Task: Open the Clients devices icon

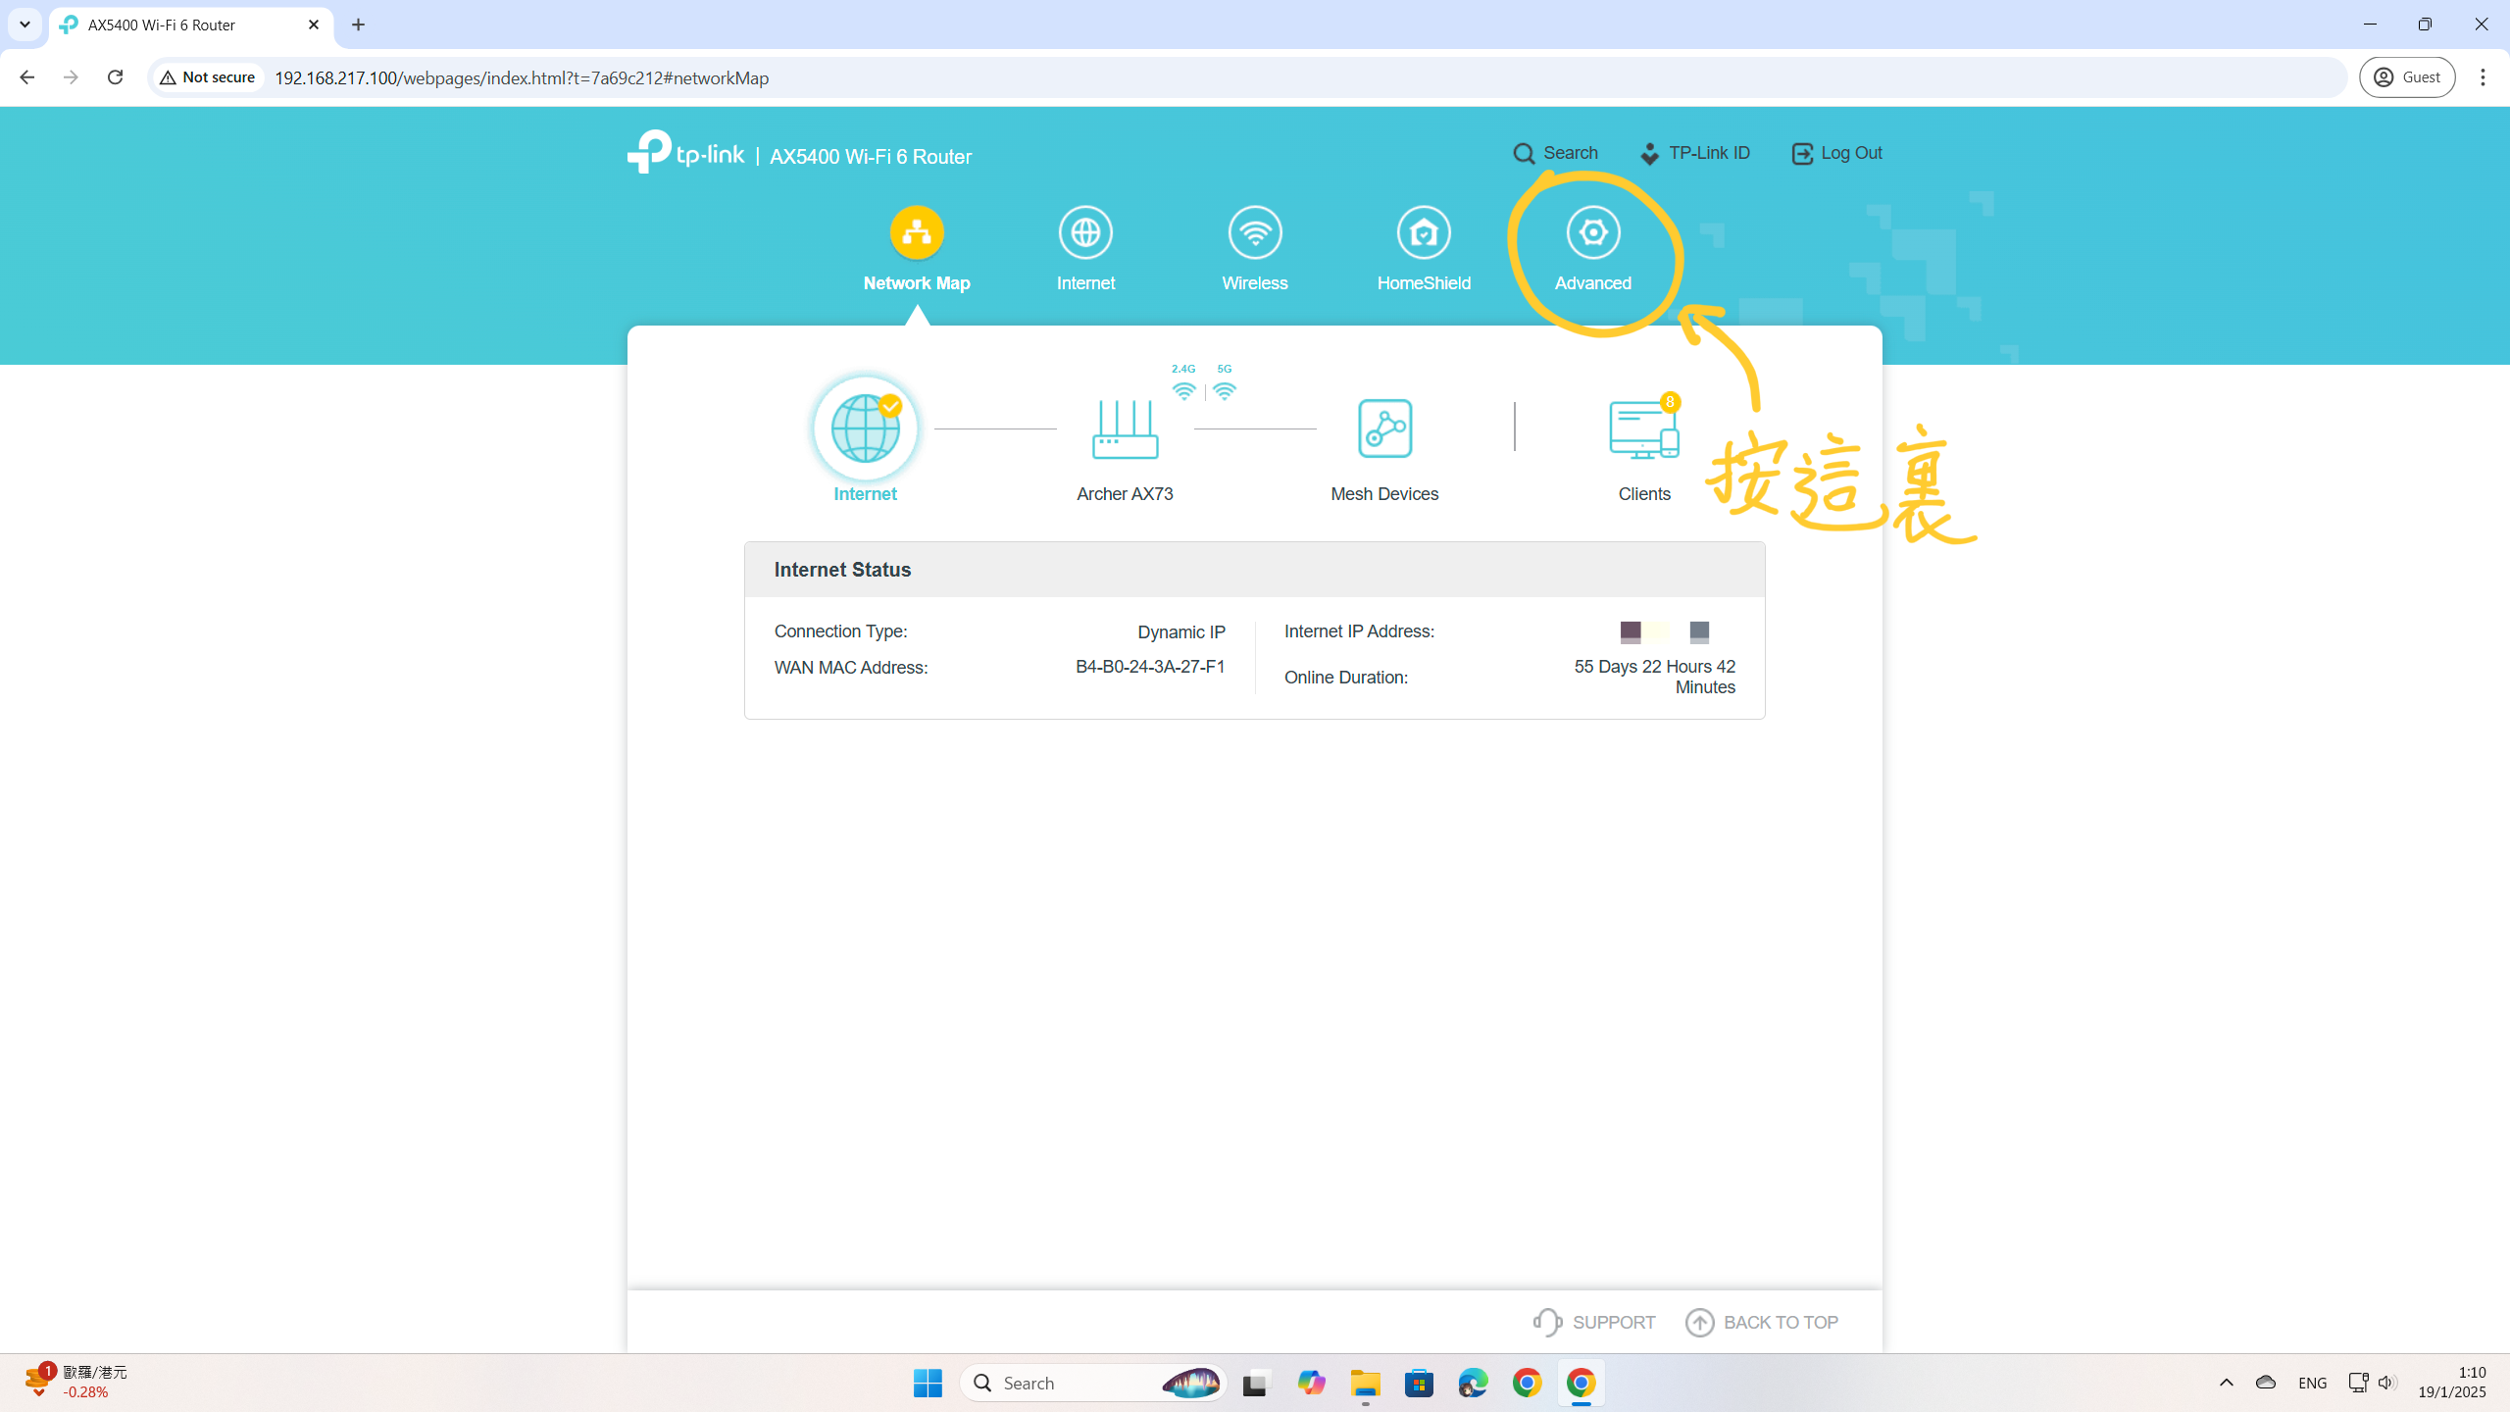Action: click(1643, 429)
